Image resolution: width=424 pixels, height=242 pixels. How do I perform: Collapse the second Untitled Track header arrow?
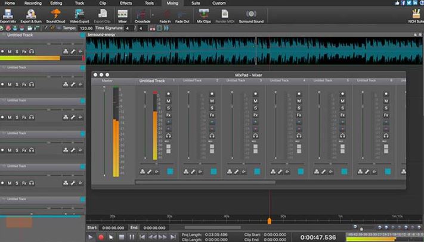(4, 67)
